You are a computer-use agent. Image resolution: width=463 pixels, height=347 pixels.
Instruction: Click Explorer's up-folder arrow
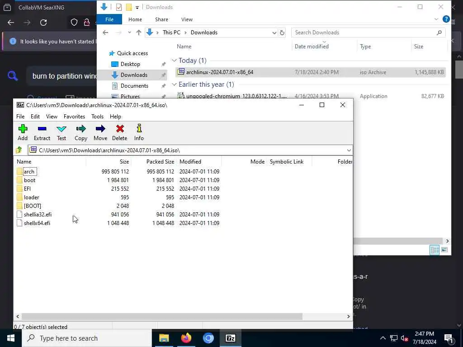click(138, 33)
